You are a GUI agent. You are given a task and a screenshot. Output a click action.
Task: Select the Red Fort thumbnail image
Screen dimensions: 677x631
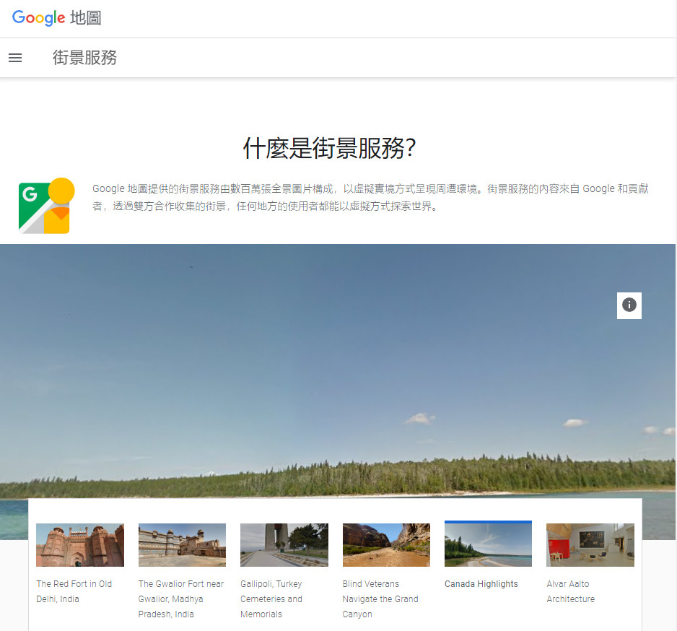coord(79,544)
